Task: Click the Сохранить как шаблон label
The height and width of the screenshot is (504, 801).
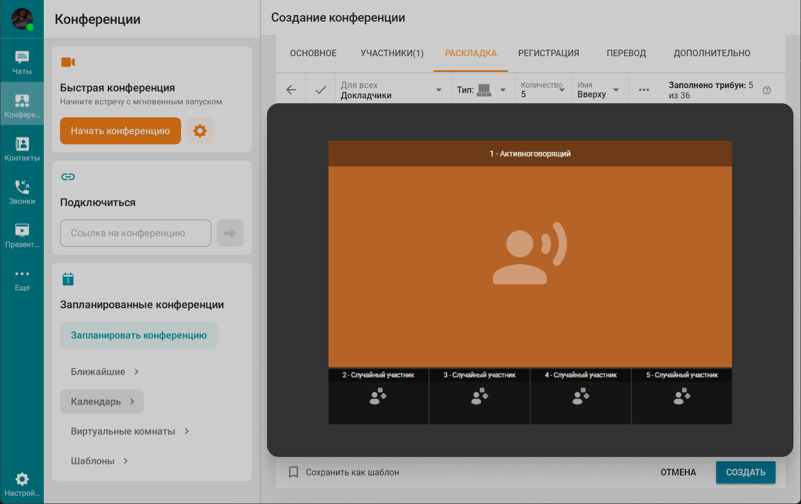Action: pos(352,472)
